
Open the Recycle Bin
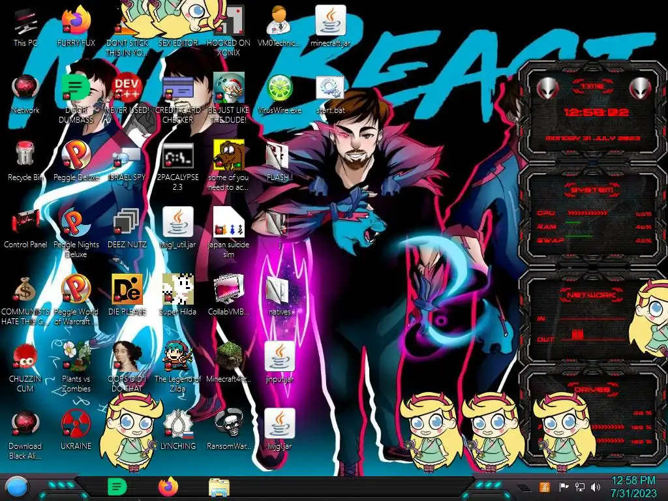(25, 160)
